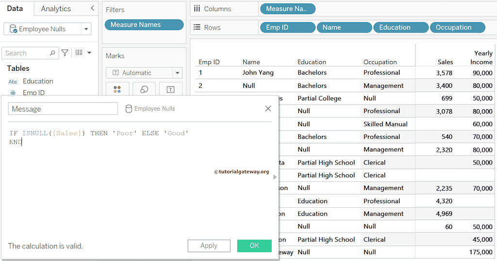The width and height of the screenshot is (497, 261).
Task: Select the Data tab
Action: [x=15, y=9]
